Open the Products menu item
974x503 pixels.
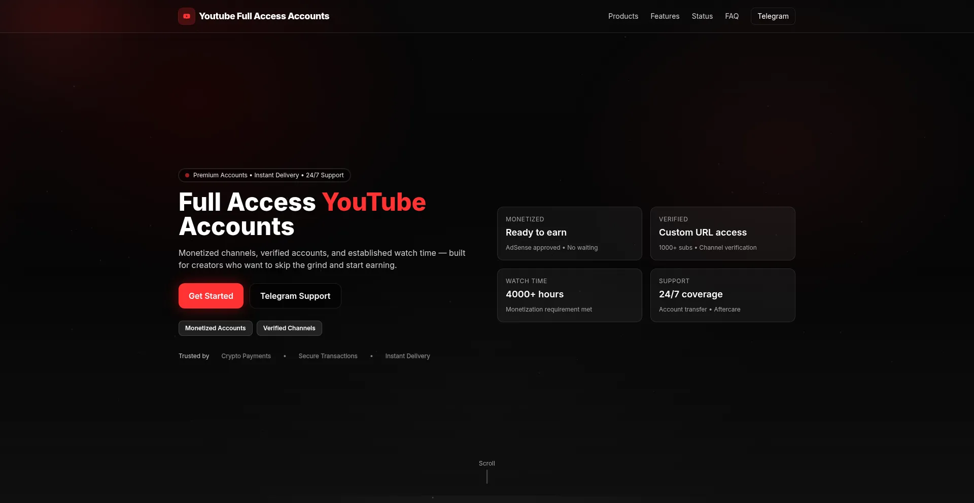(623, 16)
